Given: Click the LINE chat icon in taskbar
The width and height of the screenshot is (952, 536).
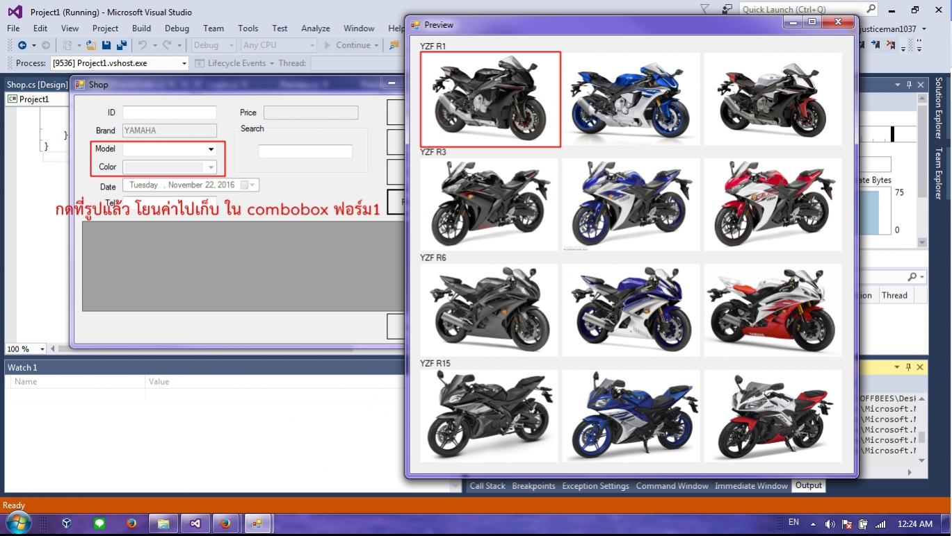Looking at the screenshot, I should coord(99,524).
